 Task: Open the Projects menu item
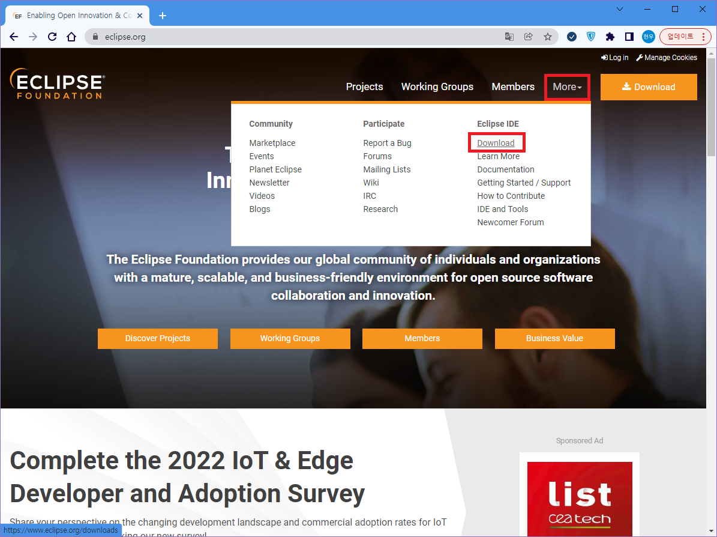(364, 86)
